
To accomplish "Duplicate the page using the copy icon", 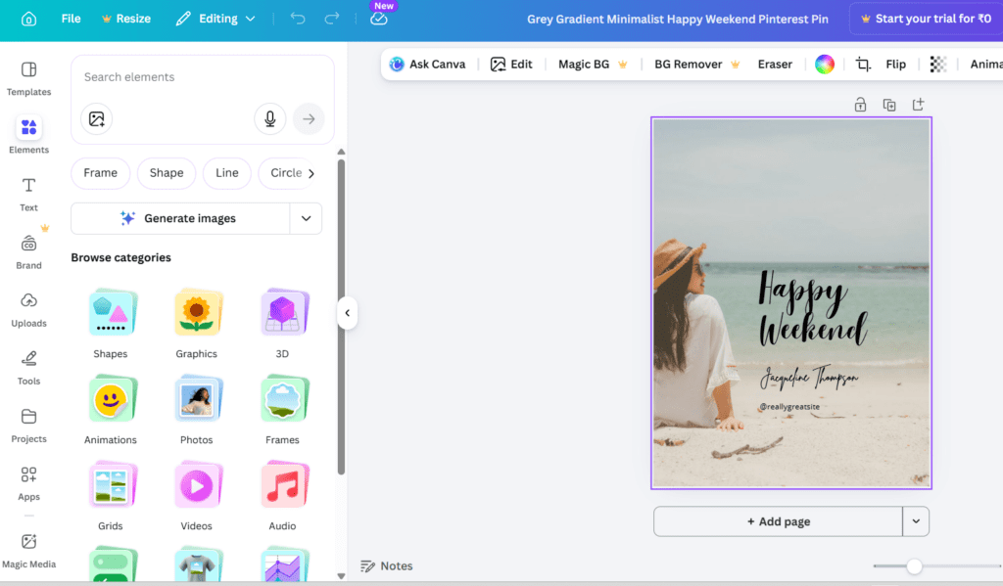I will [889, 105].
